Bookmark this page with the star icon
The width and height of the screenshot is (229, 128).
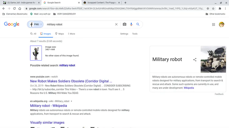click(x=213, y=8)
